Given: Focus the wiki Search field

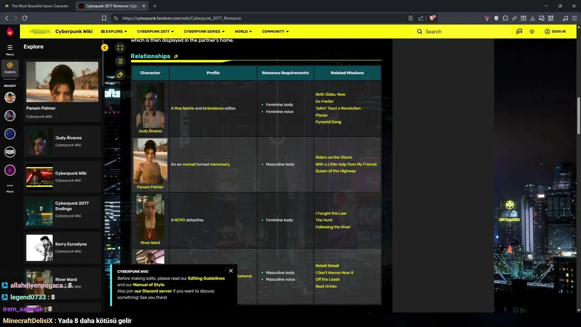Looking at the screenshot, I should click(463, 31).
